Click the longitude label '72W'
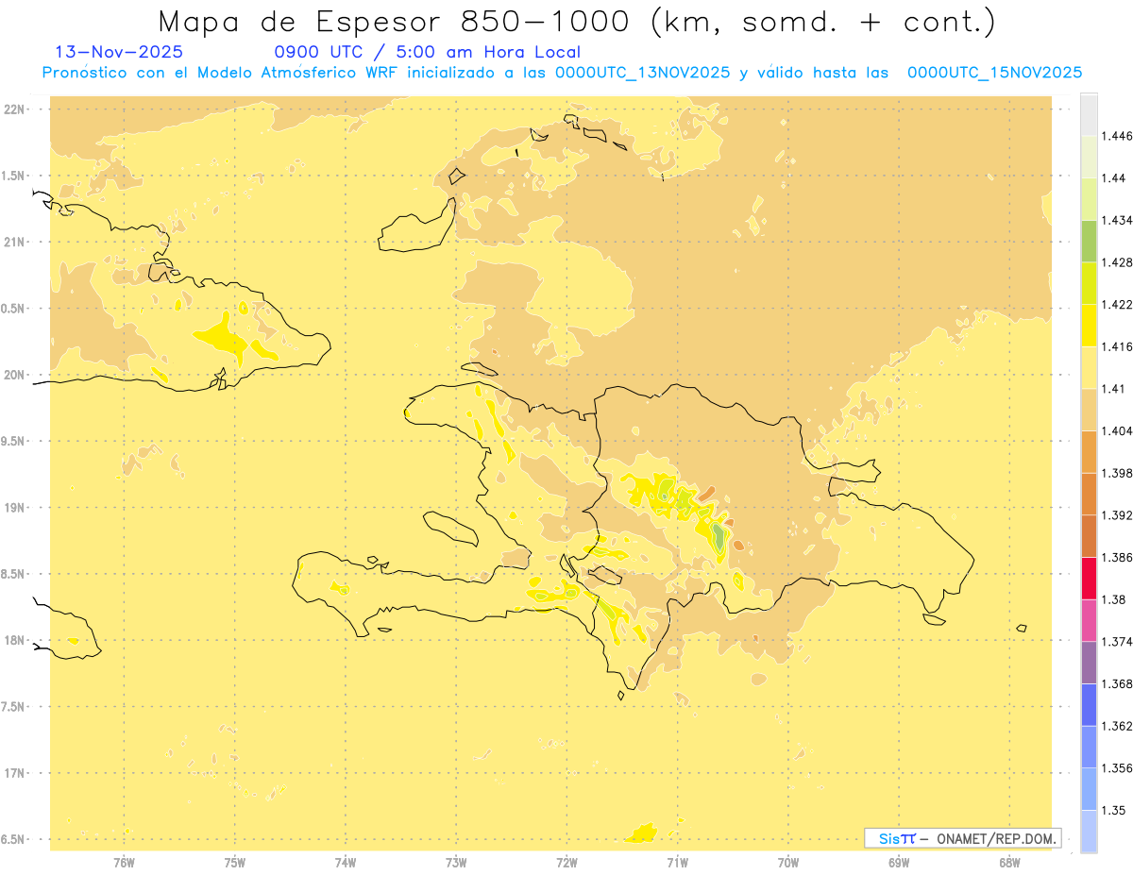Image resolution: width=1133 pixels, height=875 pixels. [566, 862]
